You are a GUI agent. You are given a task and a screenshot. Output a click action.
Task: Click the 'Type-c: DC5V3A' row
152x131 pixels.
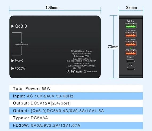[x=76, y=118]
